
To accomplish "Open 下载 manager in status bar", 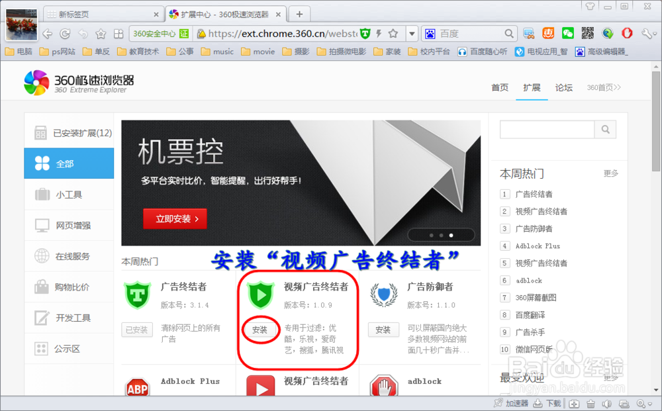I will pyautogui.click(x=547, y=404).
